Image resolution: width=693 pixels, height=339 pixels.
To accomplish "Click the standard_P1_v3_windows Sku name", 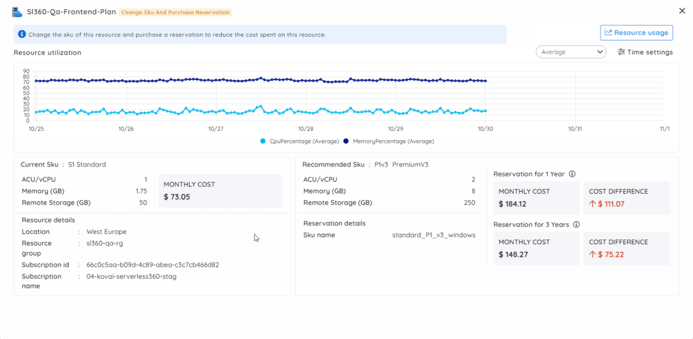I will pyautogui.click(x=433, y=235).
